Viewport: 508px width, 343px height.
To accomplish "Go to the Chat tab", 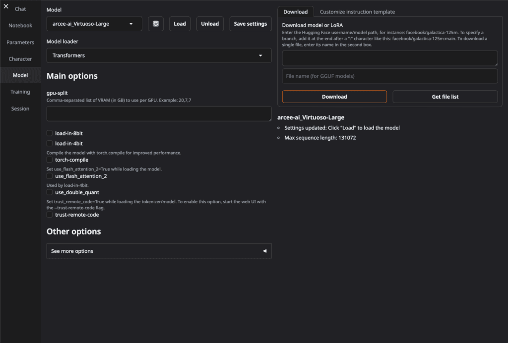I will pyautogui.click(x=20, y=9).
